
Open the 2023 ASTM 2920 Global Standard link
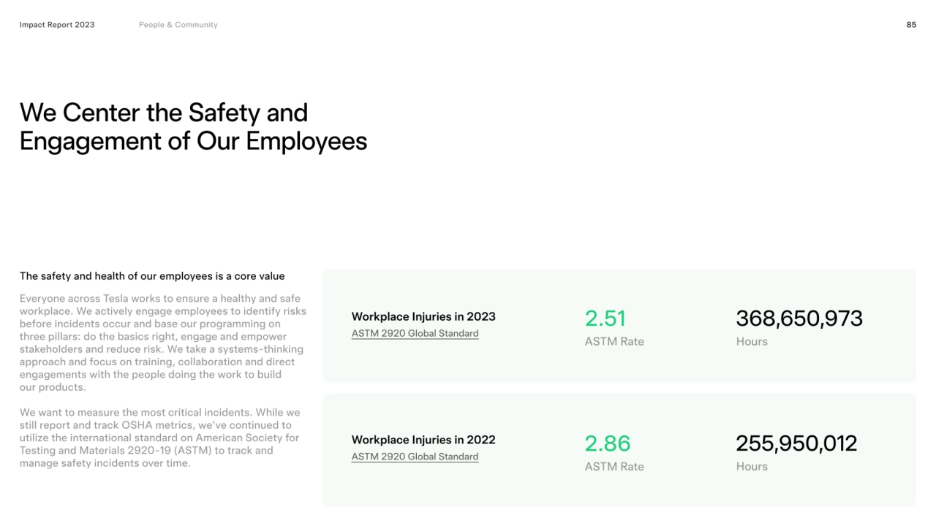point(415,334)
